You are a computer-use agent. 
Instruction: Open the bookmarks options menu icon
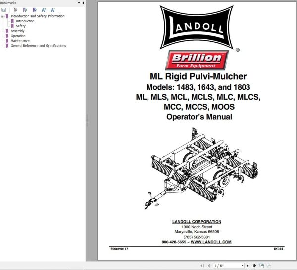(x=4, y=10)
